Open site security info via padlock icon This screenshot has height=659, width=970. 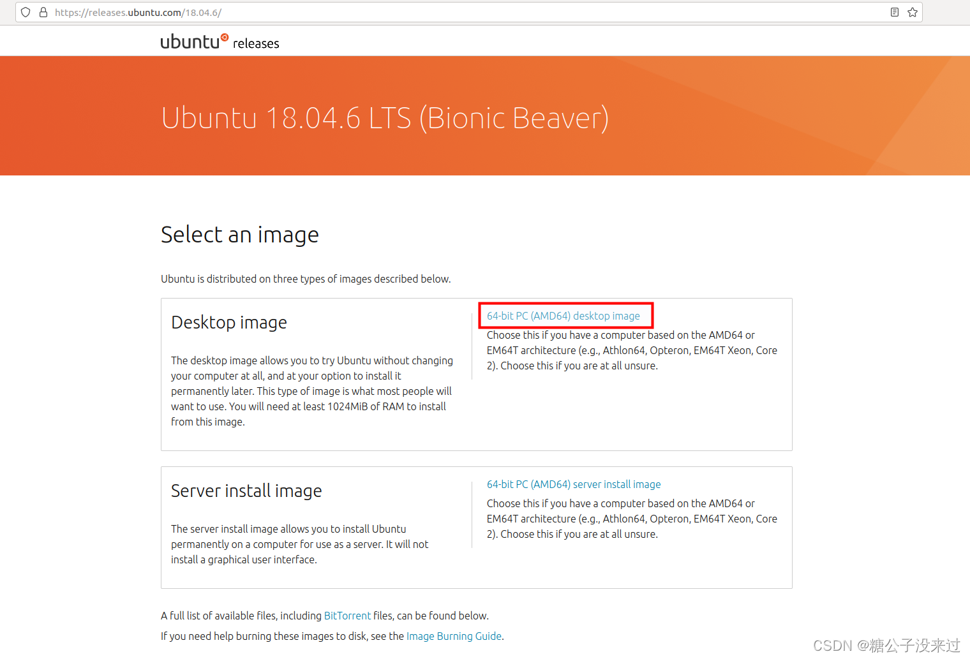click(43, 12)
